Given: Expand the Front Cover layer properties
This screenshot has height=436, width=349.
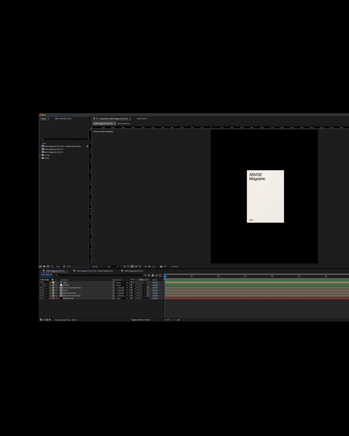Looking at the screenshot, I should coord(51,288).
